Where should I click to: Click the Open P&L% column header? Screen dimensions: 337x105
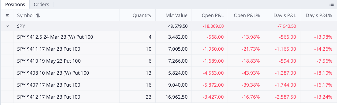[247, 15]
